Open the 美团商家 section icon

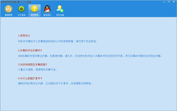point(9,9)
